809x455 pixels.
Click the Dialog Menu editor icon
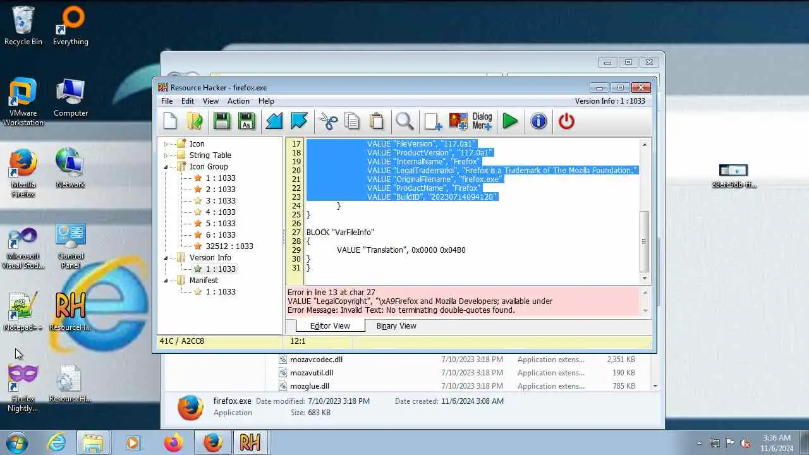(x=482, y=121)
